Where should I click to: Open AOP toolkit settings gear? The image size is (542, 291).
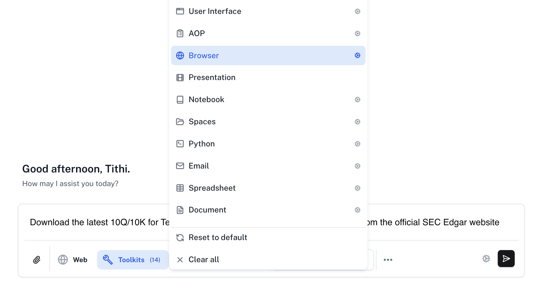tap(357, 33)
